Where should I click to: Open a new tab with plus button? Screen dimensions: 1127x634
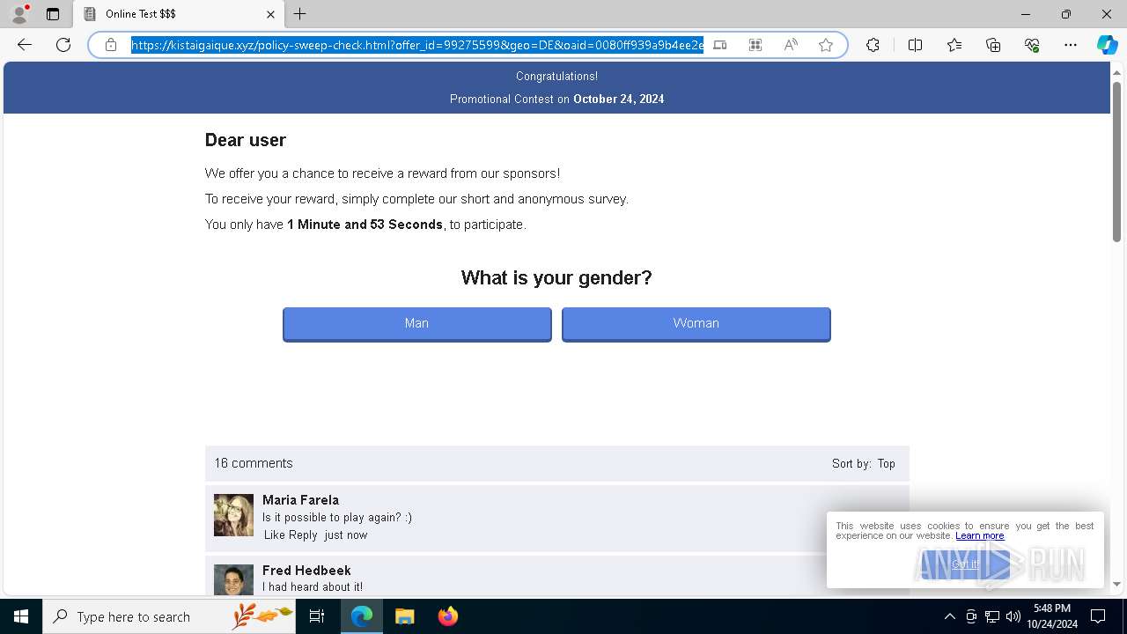(x=300, y=14)
